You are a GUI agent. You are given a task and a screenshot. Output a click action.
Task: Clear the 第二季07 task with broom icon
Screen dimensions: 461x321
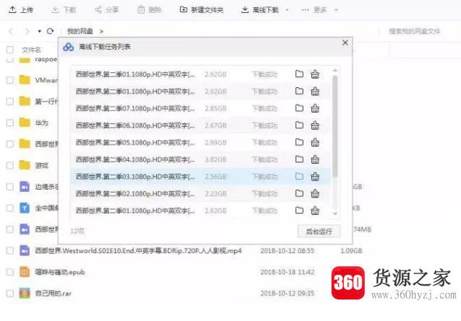[315, 108]
